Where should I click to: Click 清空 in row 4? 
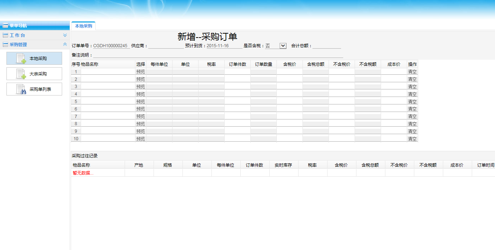(x=412, y=94)
